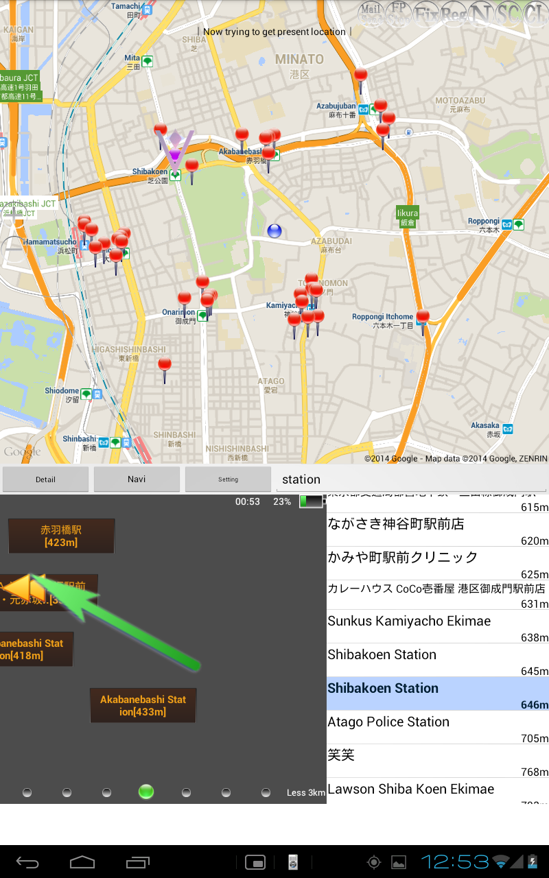Select the Shibakoen Station 645m result
Screen dimensions: 549x878
coord(438,661)
